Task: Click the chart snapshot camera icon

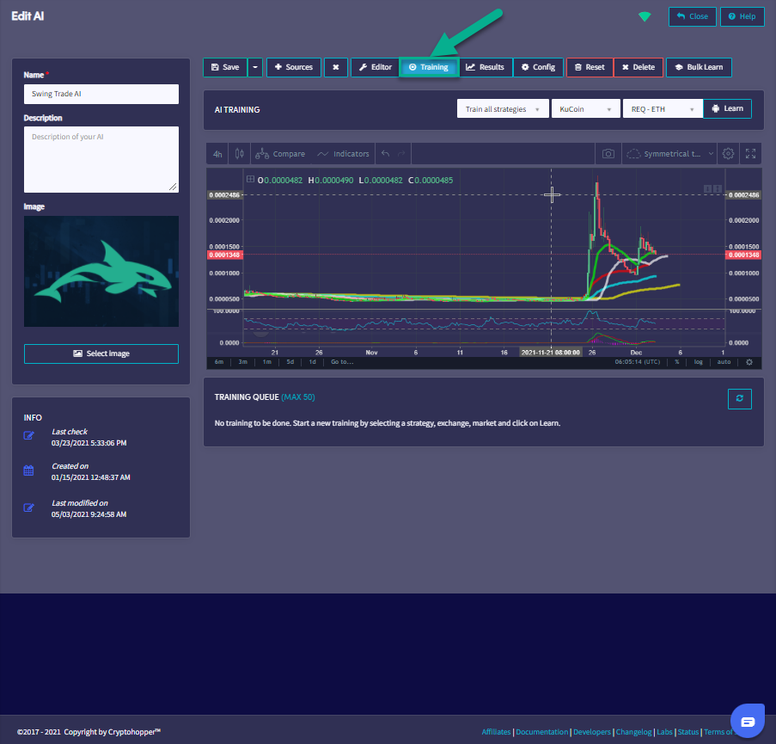Action: [x=608, y=154]
